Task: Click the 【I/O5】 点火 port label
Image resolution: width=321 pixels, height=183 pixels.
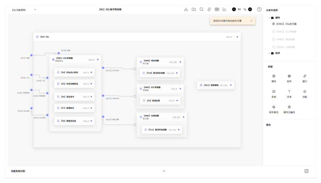Action: point(25,78)
